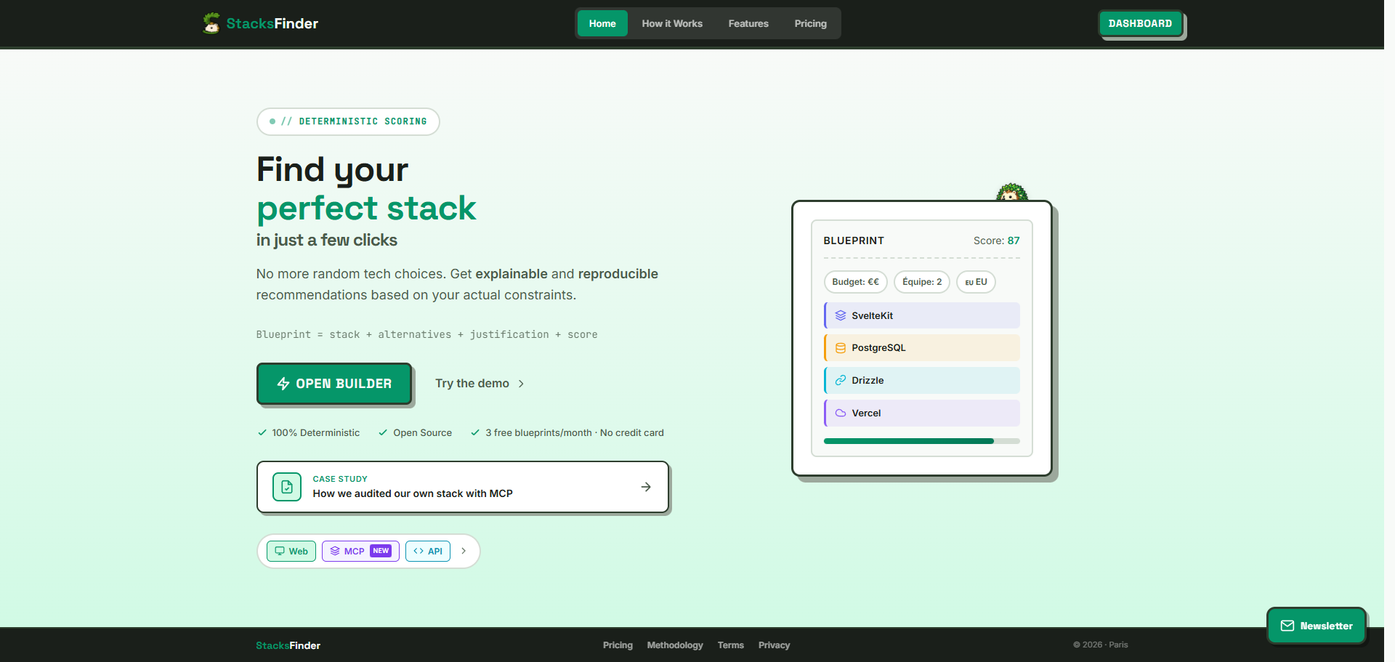Select the SvelteKit stack row
This screenshot has width=1395, height=662.
[922, 315]
